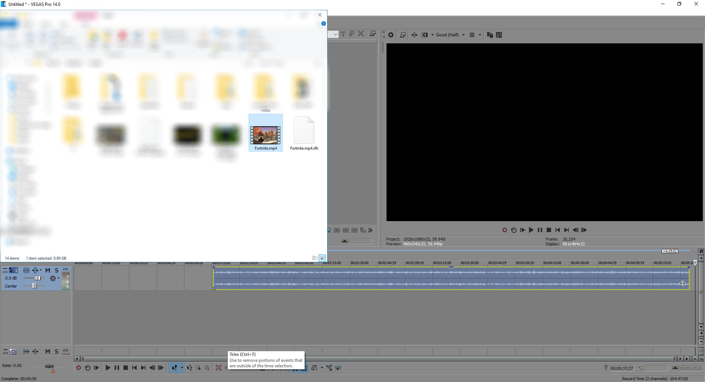Expand overlays grid dropdown arrow
Screen dimensions: 705x382
480,35
